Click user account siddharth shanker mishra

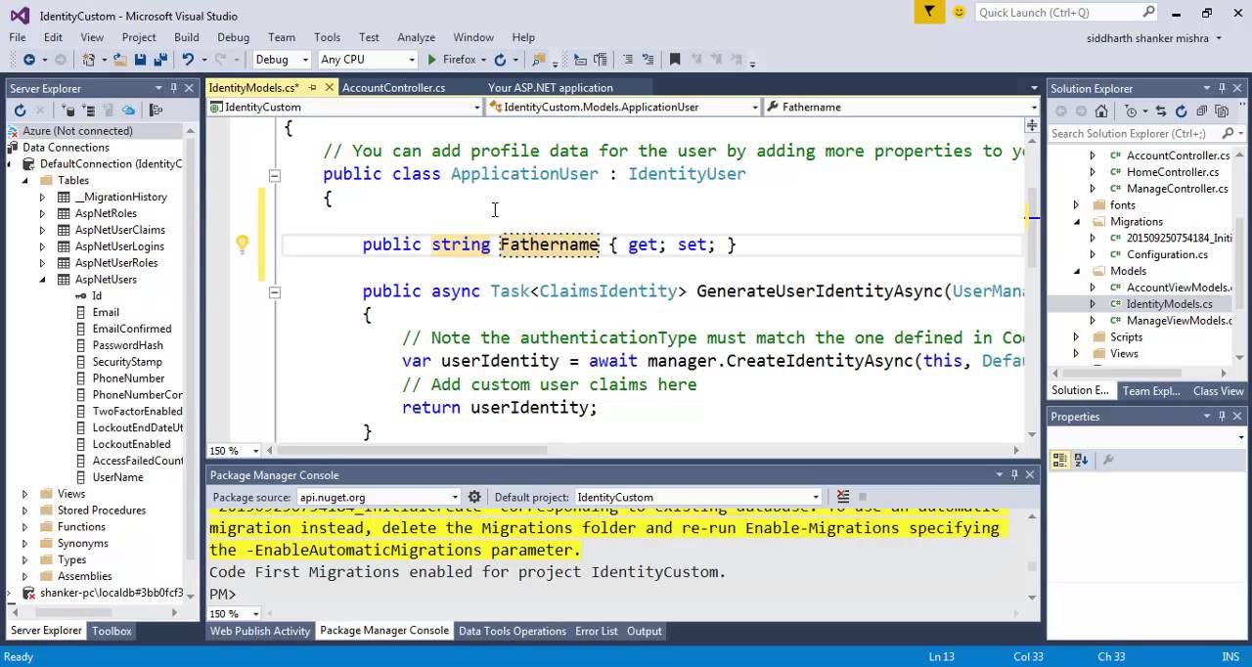click(1147, 38)
